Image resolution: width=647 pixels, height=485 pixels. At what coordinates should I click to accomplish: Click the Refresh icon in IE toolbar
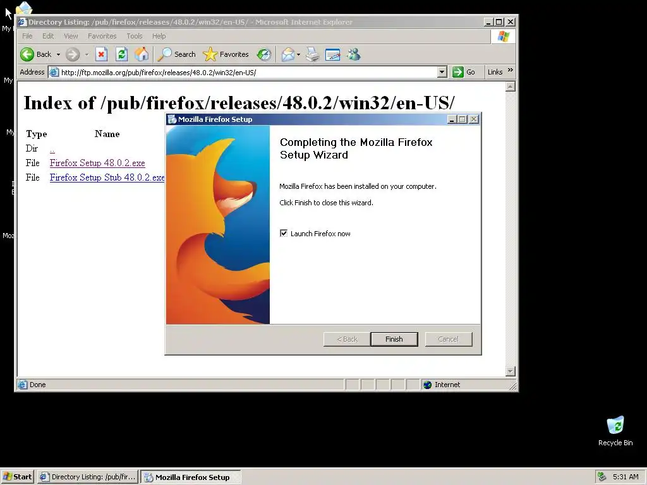coord(121,54)
